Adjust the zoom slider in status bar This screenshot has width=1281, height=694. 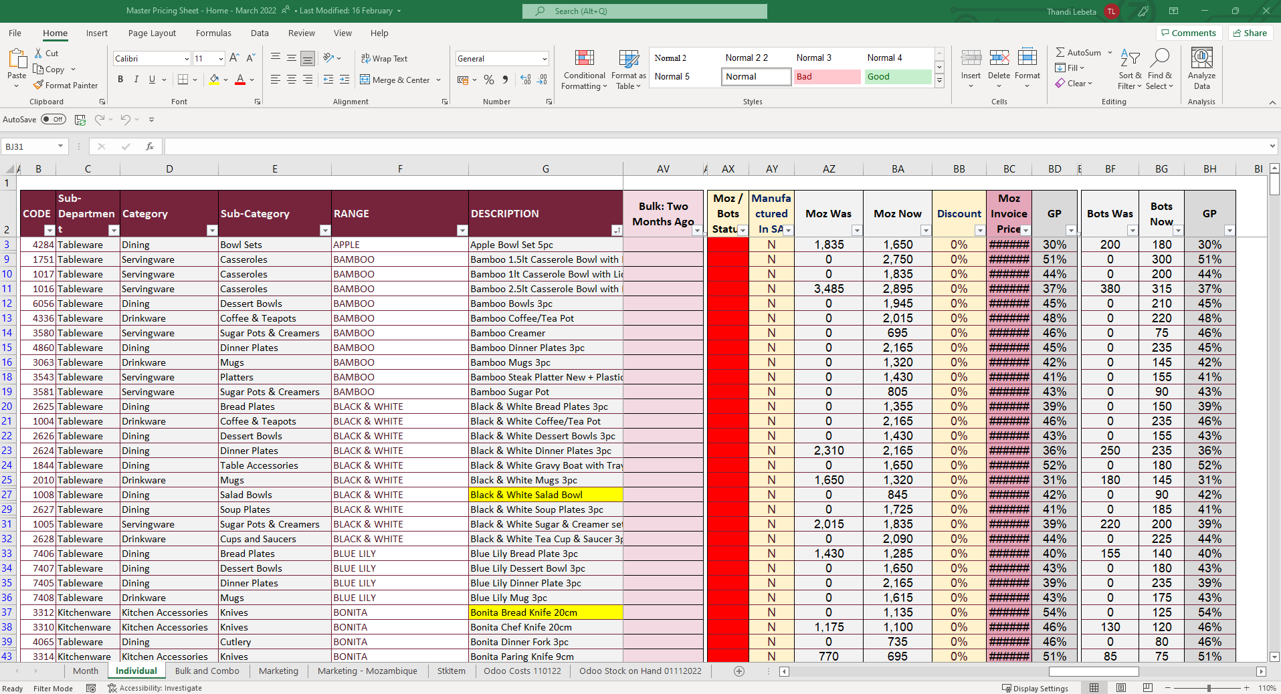(1208, 688)
